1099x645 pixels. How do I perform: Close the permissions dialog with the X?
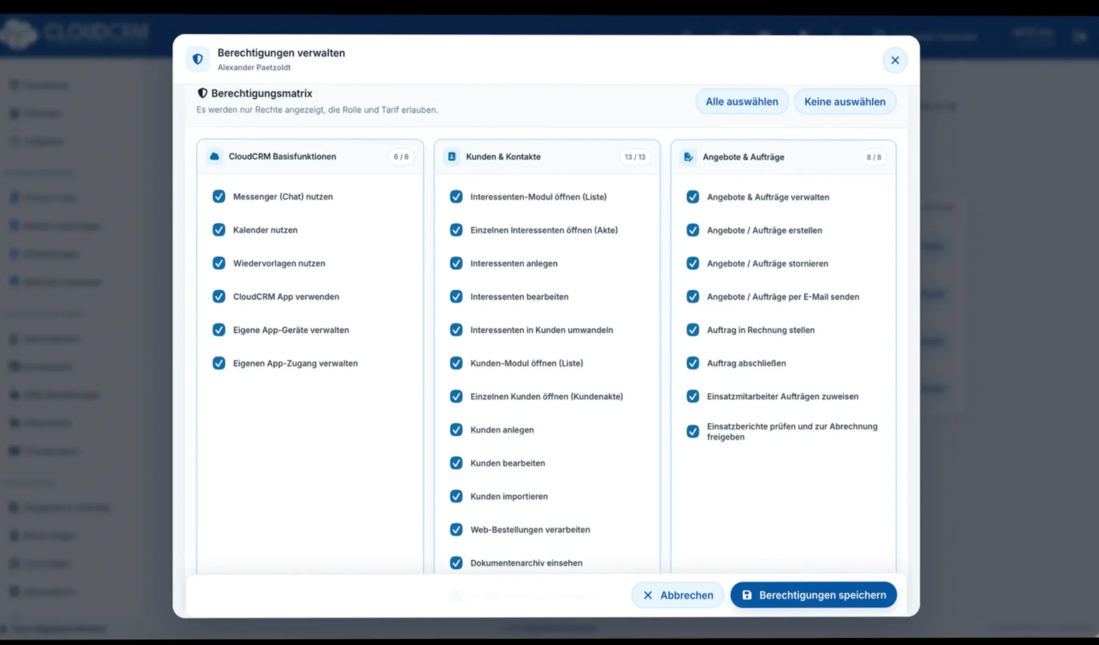point(895,60)
